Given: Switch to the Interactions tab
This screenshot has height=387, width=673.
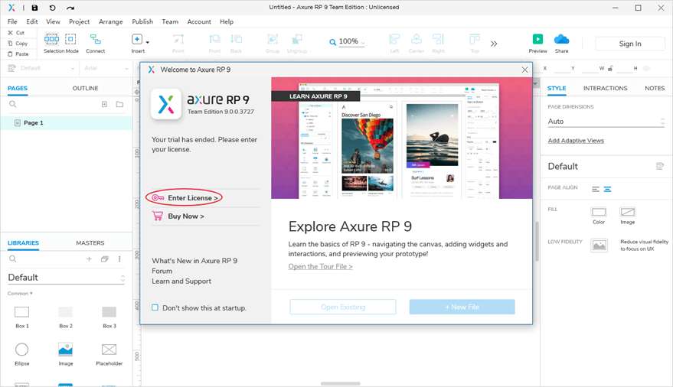Looking at the screenshot, I should pos(605,89).
